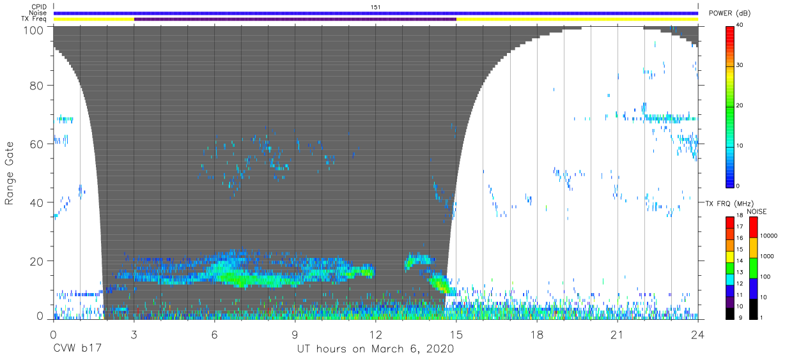Click the Range Gate axis title
Screen dimensions: 785x362
pyautogui.click(x=10, y=172)
